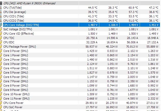
Task: Select the Core 11 Power (SMU) label
Action: click(x=17, y=99)
